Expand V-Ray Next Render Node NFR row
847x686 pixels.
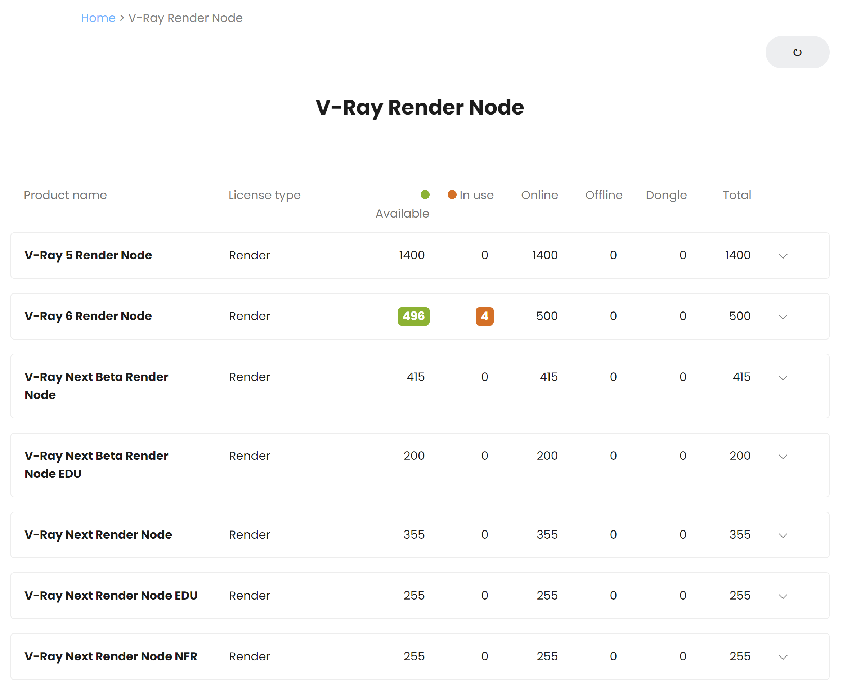[783, 657]
